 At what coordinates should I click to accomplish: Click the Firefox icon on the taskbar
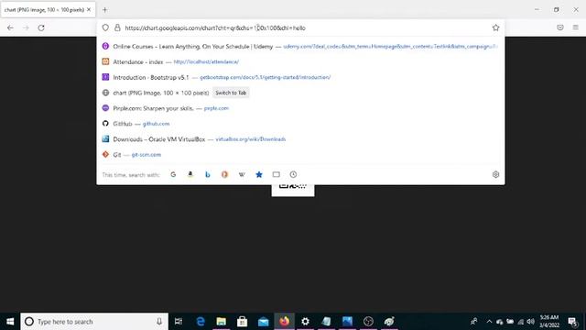coord(285,322)
